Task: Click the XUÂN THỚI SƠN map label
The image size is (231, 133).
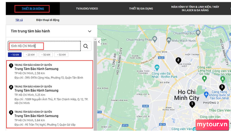Action: click(x=135, y=57)
